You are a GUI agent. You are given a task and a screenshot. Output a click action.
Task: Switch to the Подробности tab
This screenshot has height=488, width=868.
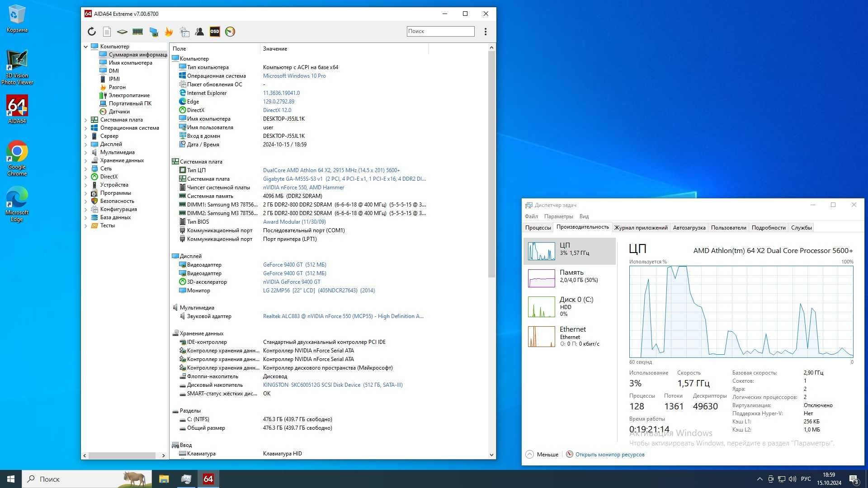coord(769,228)
